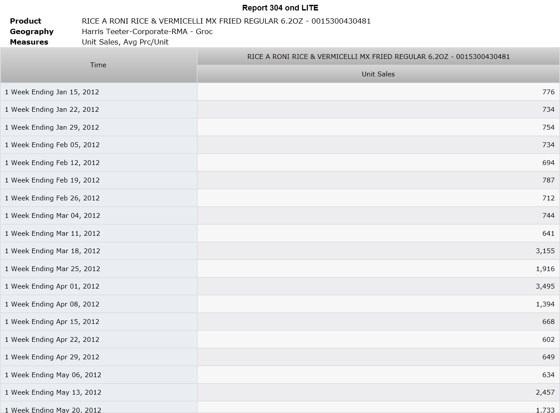This screenshot has width=560, height=413.
Task: Click unit sales value 776
Action: coord(549,92)
